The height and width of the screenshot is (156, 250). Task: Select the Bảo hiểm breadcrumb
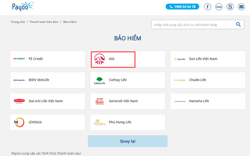70,22
